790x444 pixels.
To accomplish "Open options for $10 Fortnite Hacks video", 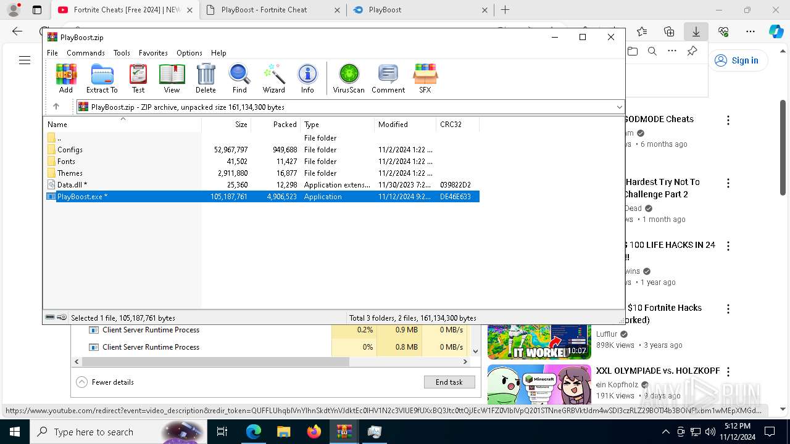I will click(x=728, y=309).
